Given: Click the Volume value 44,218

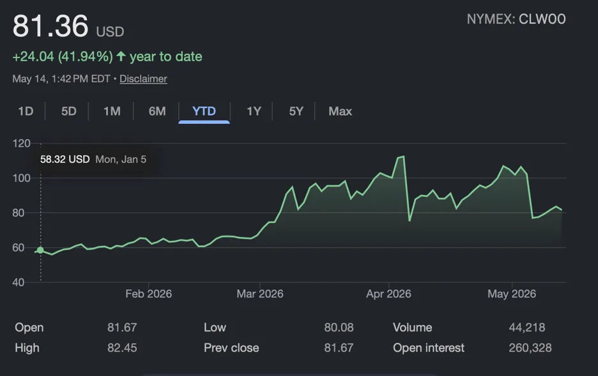Looking at the screenshot, I should 527,327.
